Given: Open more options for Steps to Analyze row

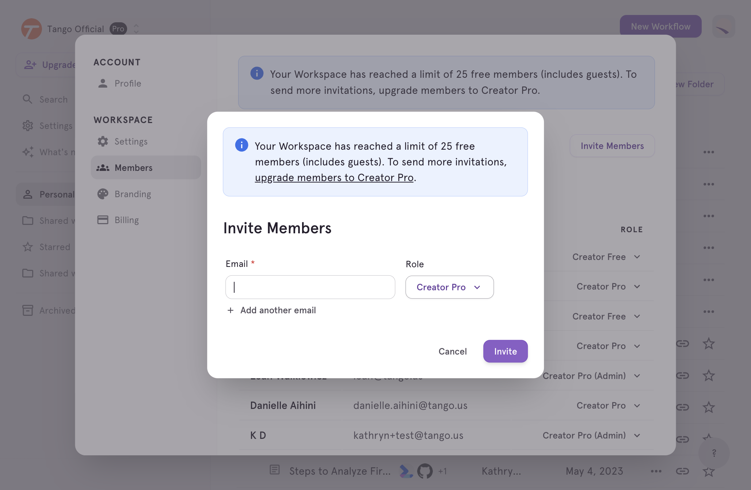Looking at the screenshot, I should 656,471.
